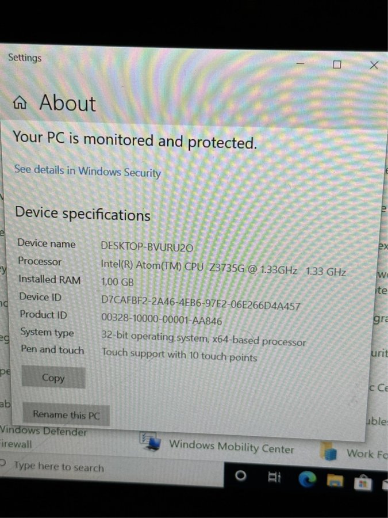Screen dimensions: 388x518
Task: Maximize the Settings window
Action: 337,64
